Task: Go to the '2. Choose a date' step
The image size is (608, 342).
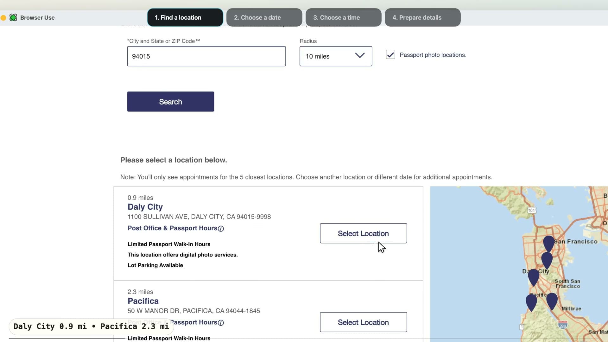Action: [x=264, y=17]
